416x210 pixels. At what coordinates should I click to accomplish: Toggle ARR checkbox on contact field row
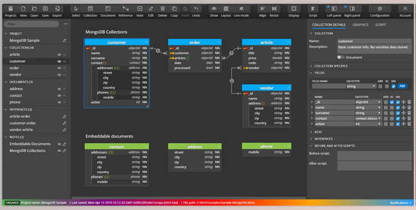pyautogui.click(x=385, y=118)
